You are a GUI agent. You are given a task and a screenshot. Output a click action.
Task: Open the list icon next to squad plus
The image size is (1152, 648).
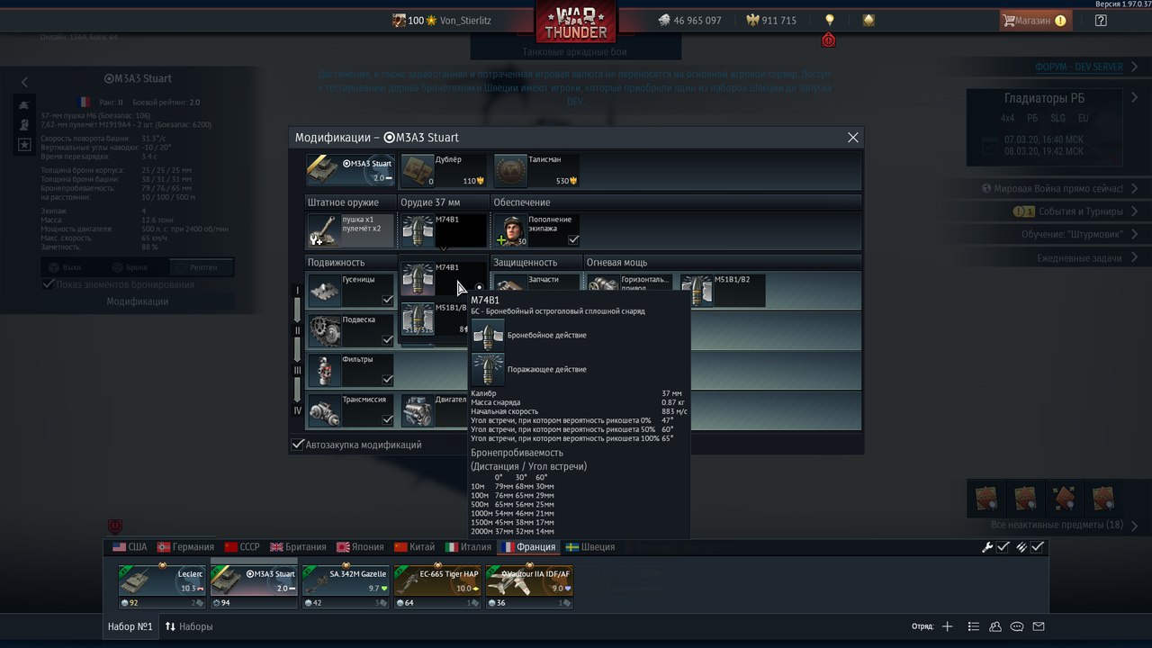click(974, 626)
